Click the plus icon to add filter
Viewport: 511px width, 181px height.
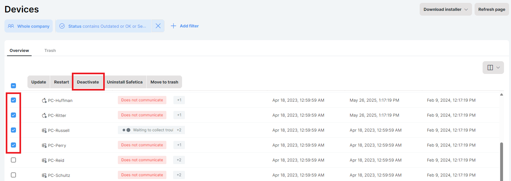click(173, 26)
